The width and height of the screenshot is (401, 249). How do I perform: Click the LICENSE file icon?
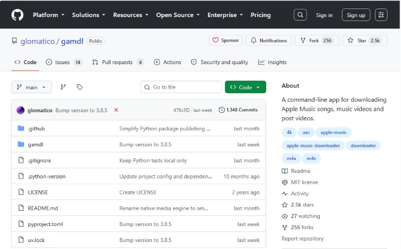click(x=21, y=192)
